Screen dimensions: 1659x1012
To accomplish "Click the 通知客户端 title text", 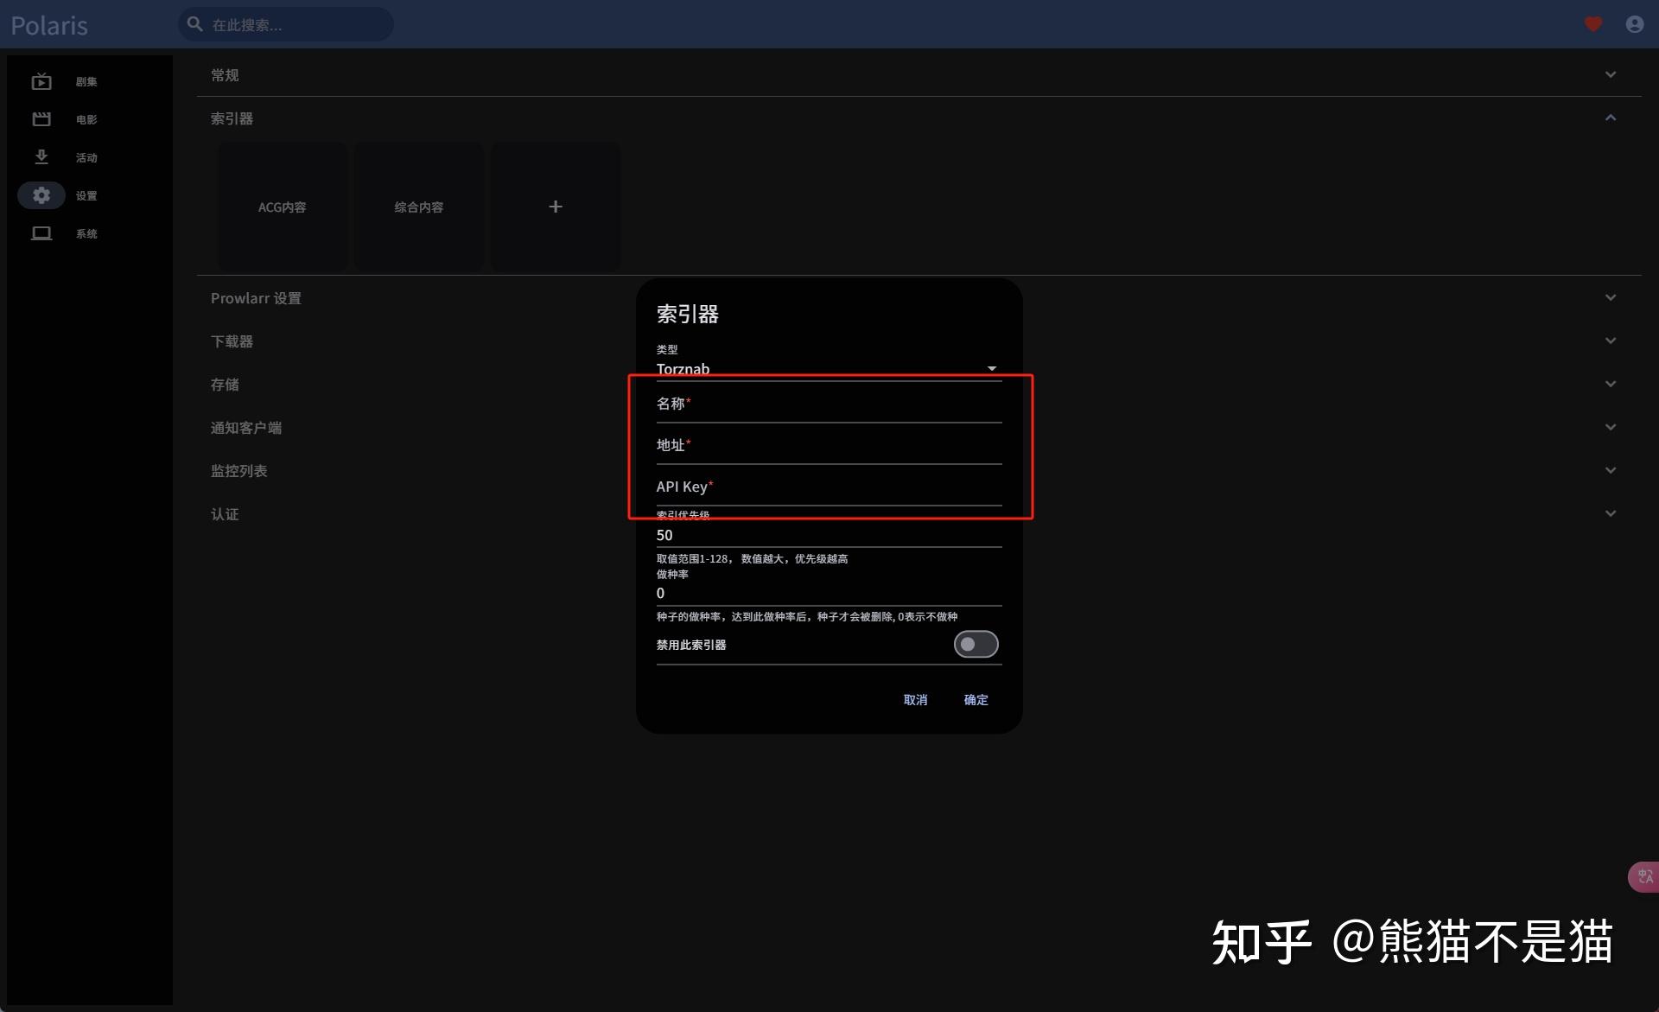I will (246, 428).
